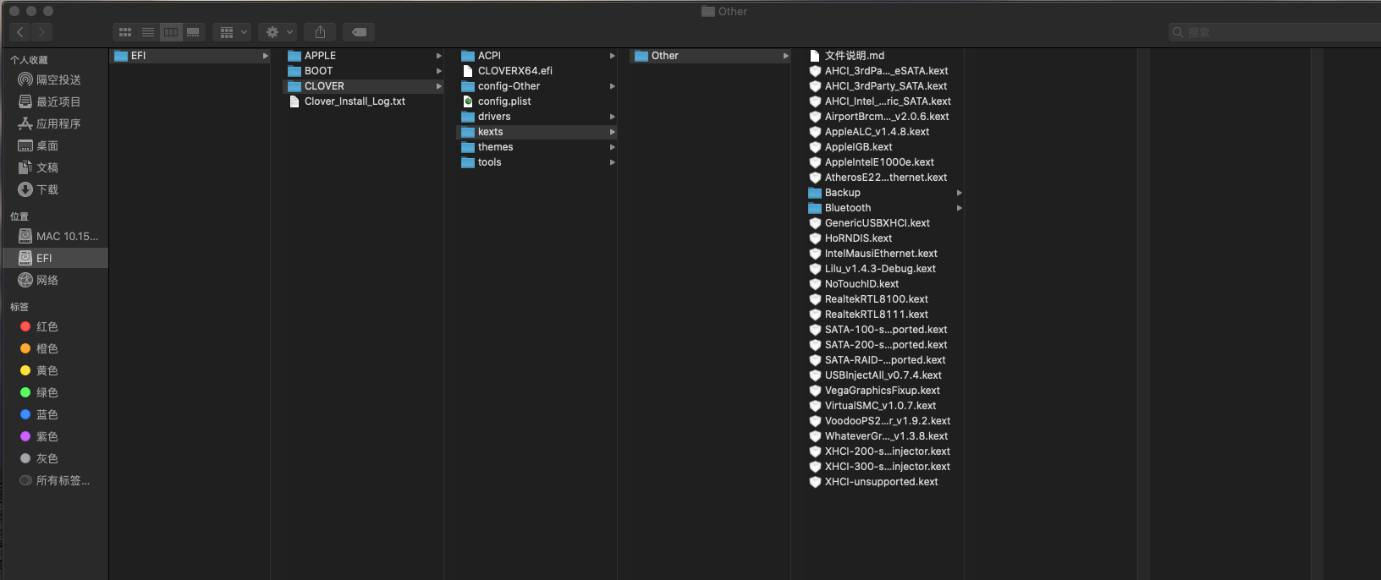1381x580 pixels.
Task: Select config.plist file
Action: pos(536,101)
